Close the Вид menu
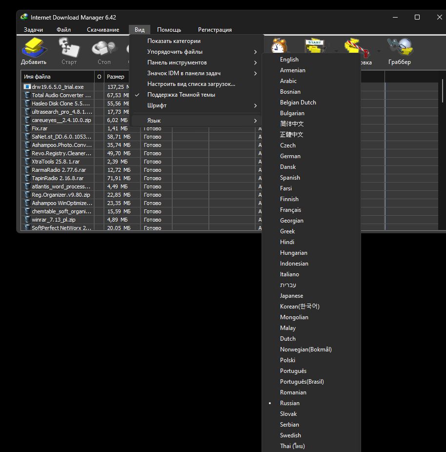Image resolution: width=446 pixels, height=452 pixels. 140,30
